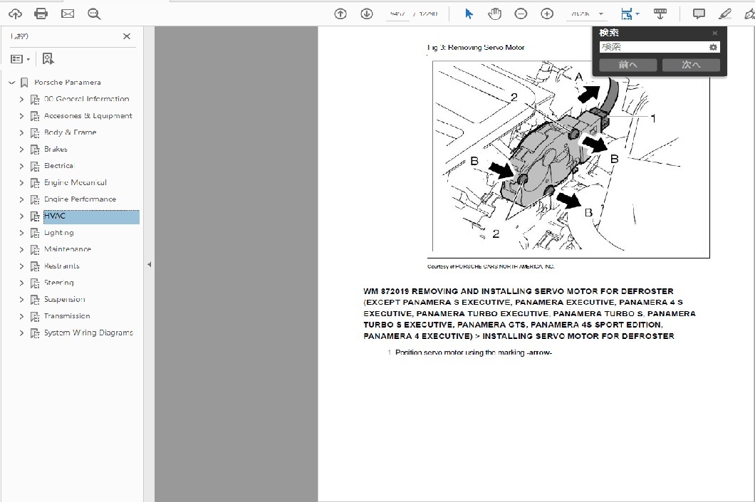Click the Transmission bookmark icon

click(x=35, y=316)
